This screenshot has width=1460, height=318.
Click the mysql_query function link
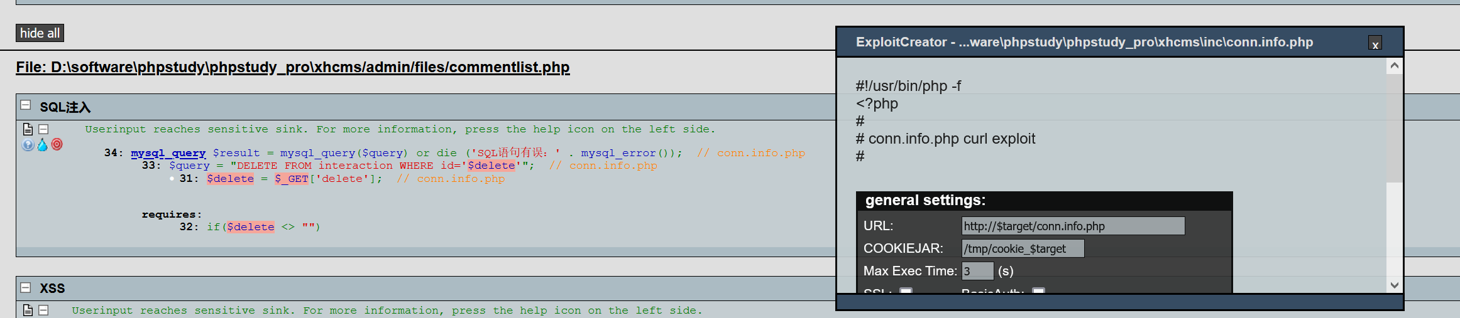coord(168,153)
